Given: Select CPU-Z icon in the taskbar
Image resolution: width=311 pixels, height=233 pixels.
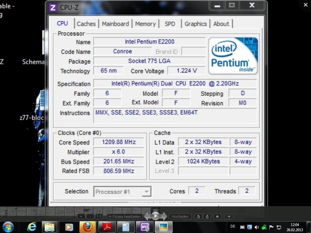Looking at the screenshot, I should pos(145,227).
